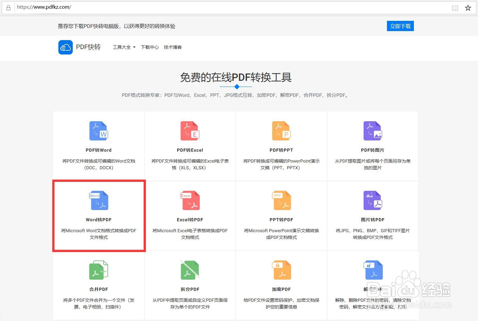Click description 将PDF转换成可编辑的PowerPoint演示文稿

click(x=281, y=164)
